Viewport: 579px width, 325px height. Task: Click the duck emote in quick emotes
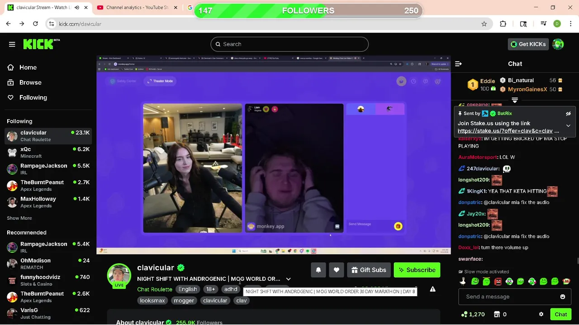pyautogui.click(x=463, y=282)
